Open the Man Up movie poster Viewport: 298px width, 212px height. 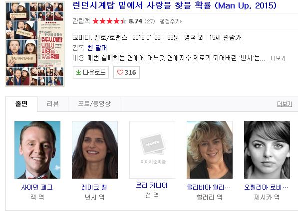pyautogui.click(x=35, y=44)
